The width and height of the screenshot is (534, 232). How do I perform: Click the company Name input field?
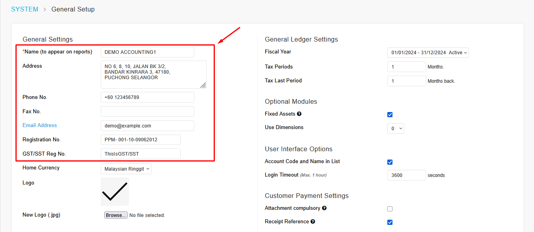[147, 52]
